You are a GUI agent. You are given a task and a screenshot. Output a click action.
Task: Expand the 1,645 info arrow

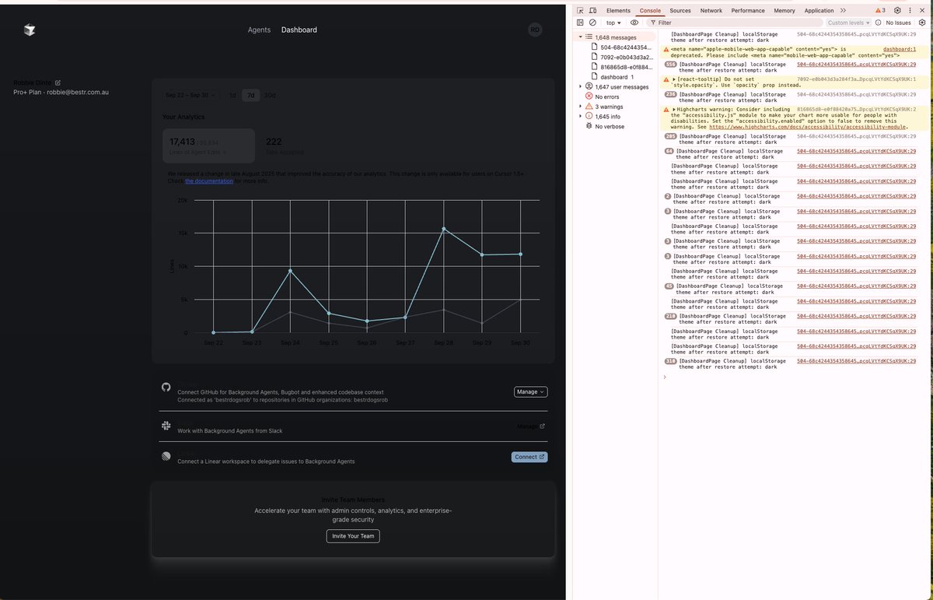coord(580,117)
